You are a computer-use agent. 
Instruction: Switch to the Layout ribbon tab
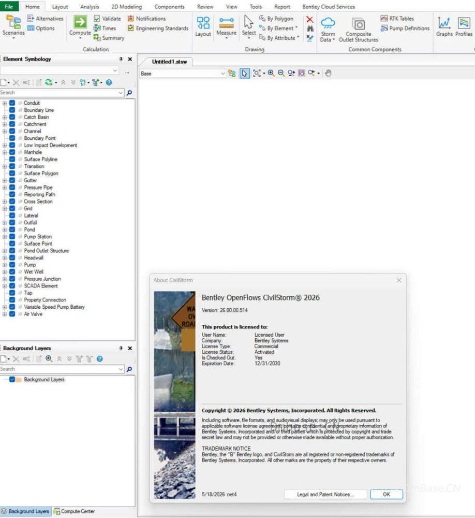60,7
